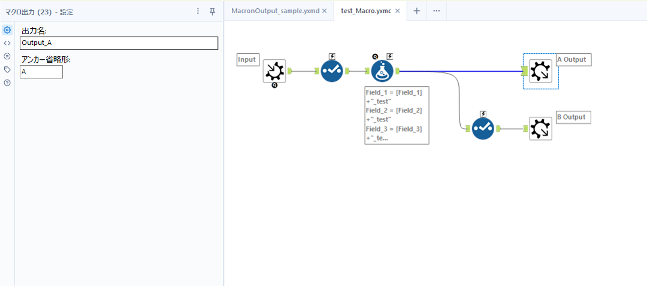The width and height of the screenshot is (647, 286).
Task: Switch to MacronOutput_sample.yxmd tab
Action: pyautogui.click(x=275, y=11)
